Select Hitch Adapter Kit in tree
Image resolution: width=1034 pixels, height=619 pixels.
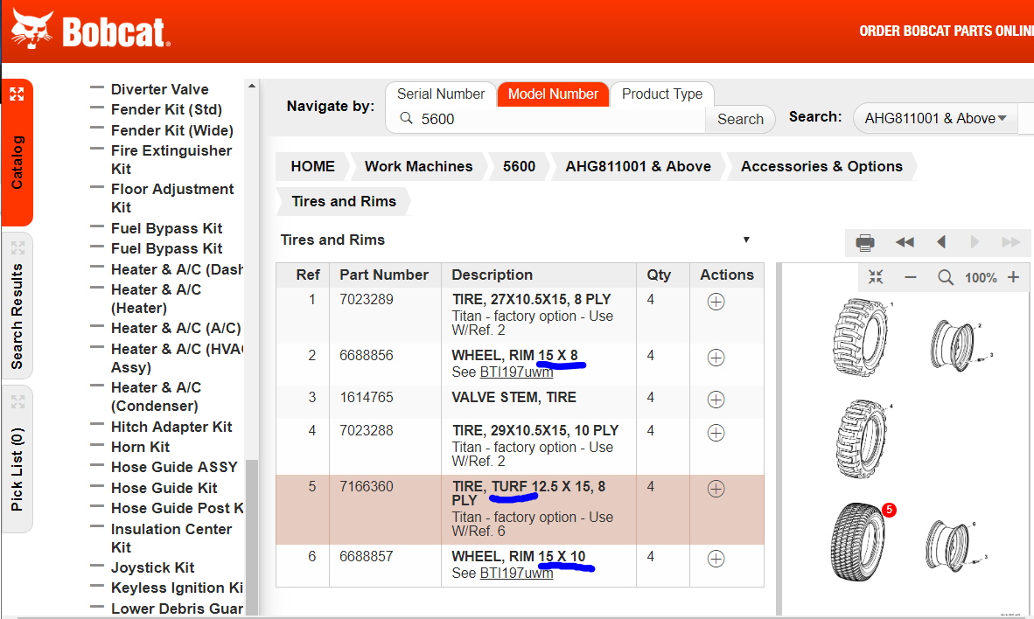(x=171, y=428)
